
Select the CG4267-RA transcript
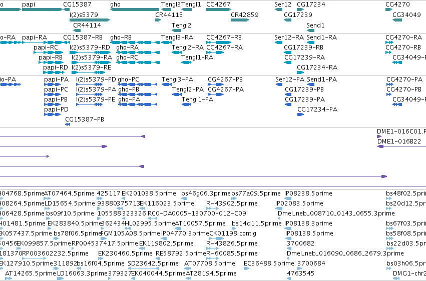(215, 52)
